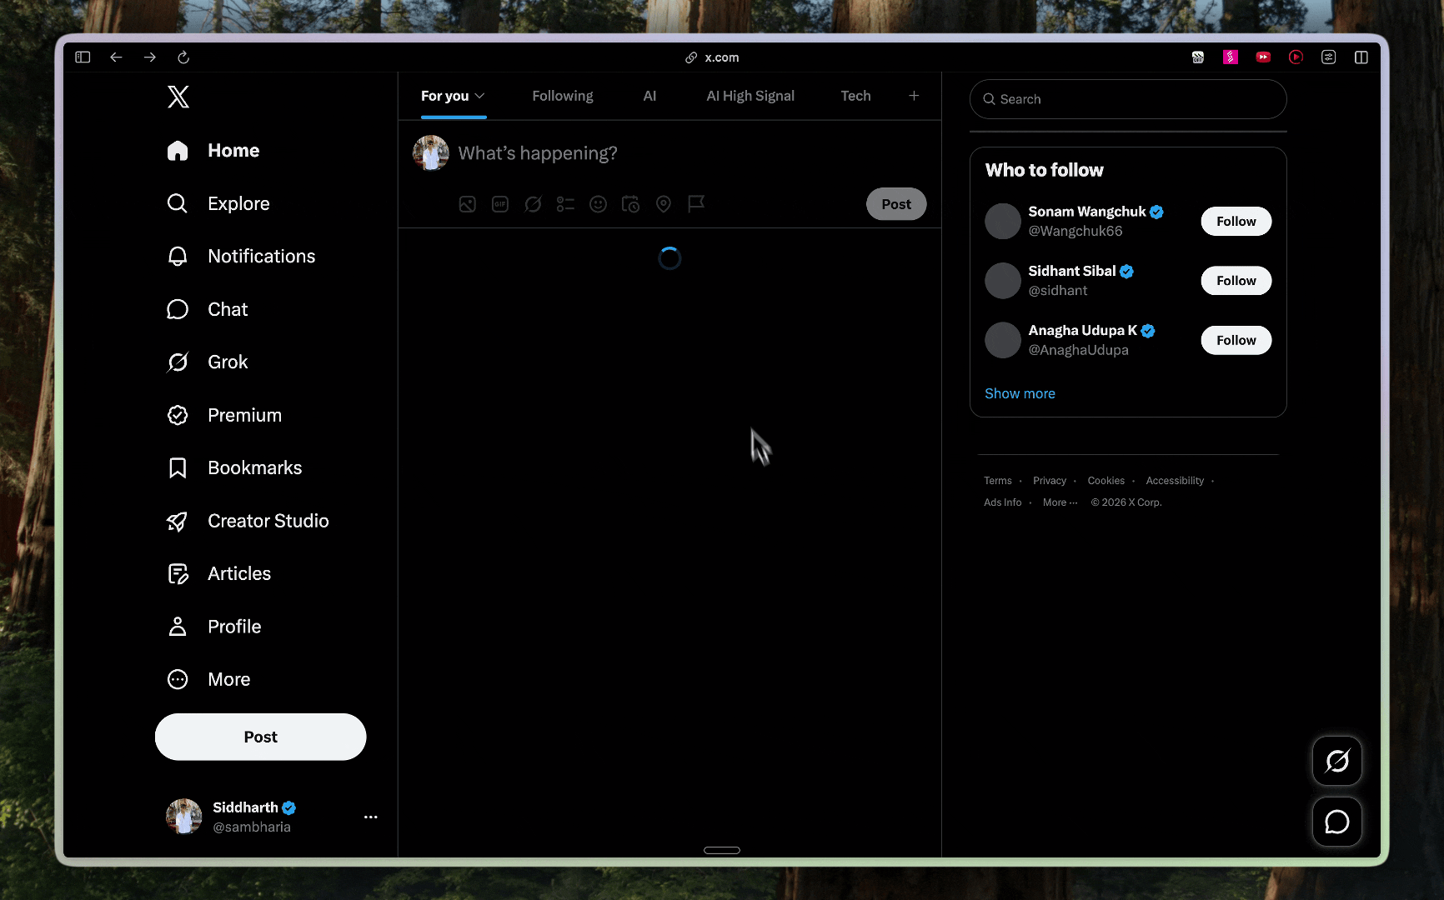Add a poll in the composer
Screen dimensions: 1444x900
pyautogui.click(x=565, y=204)
